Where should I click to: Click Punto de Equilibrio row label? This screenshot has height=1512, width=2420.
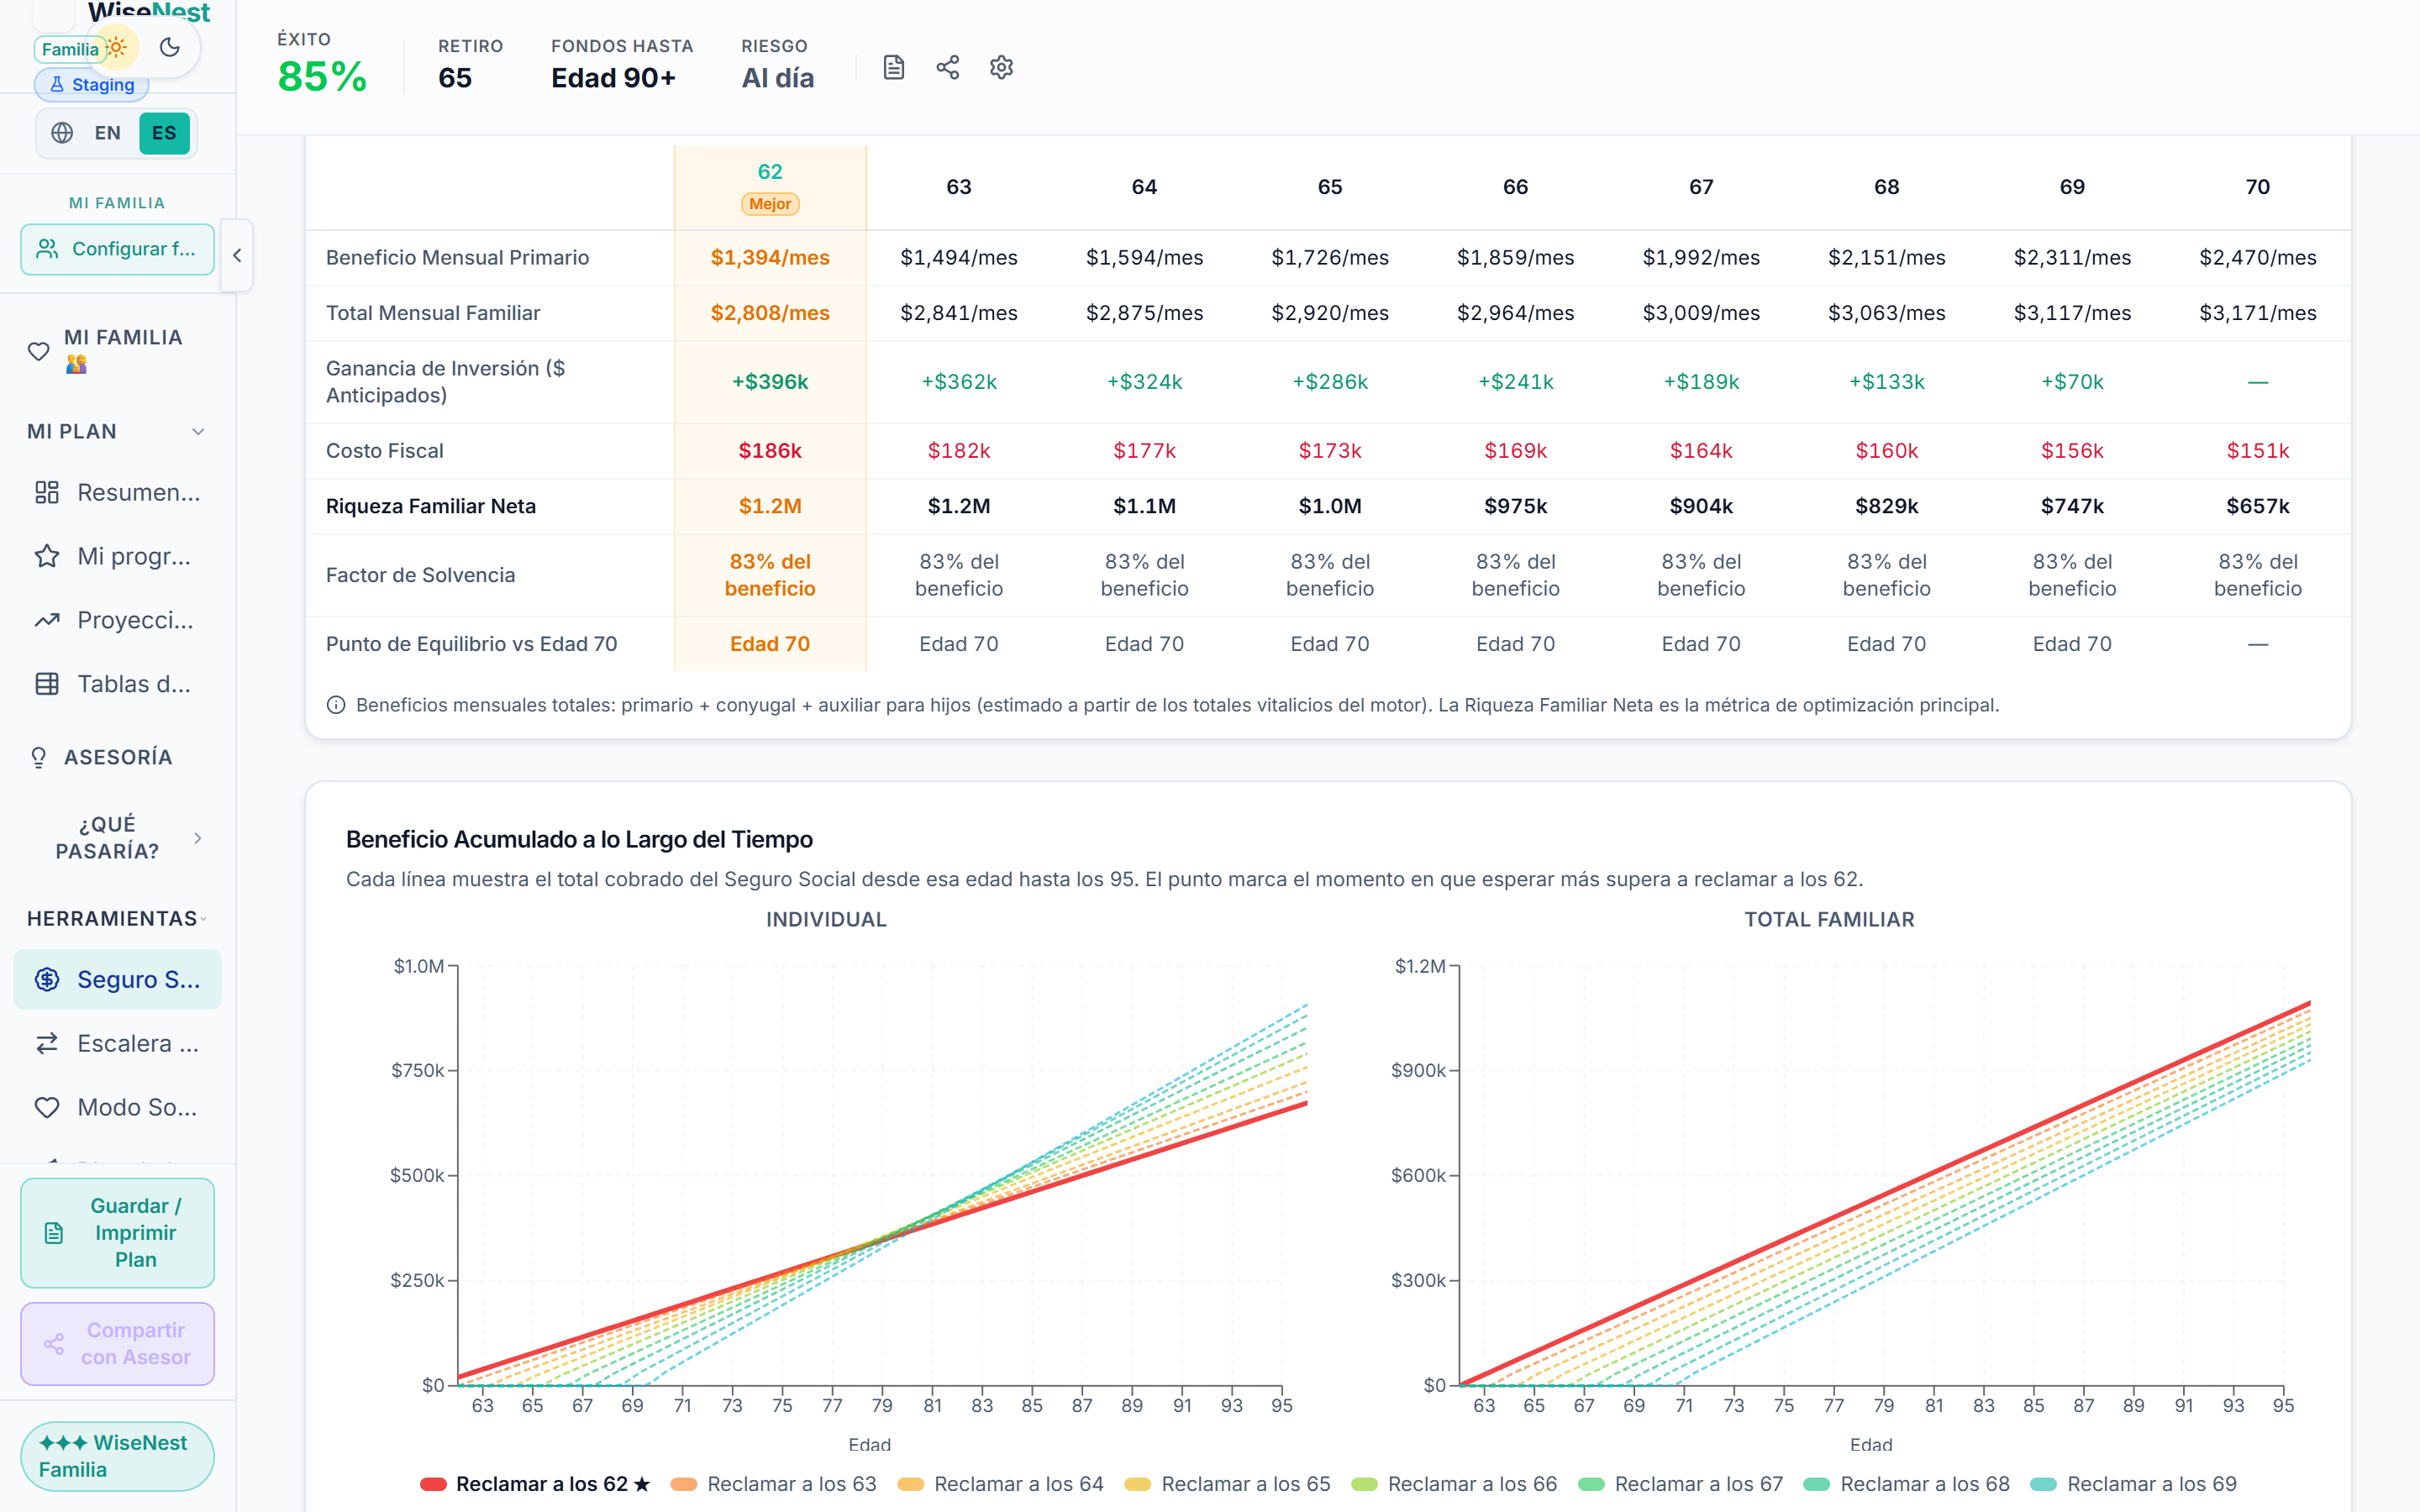pos(471,644)
